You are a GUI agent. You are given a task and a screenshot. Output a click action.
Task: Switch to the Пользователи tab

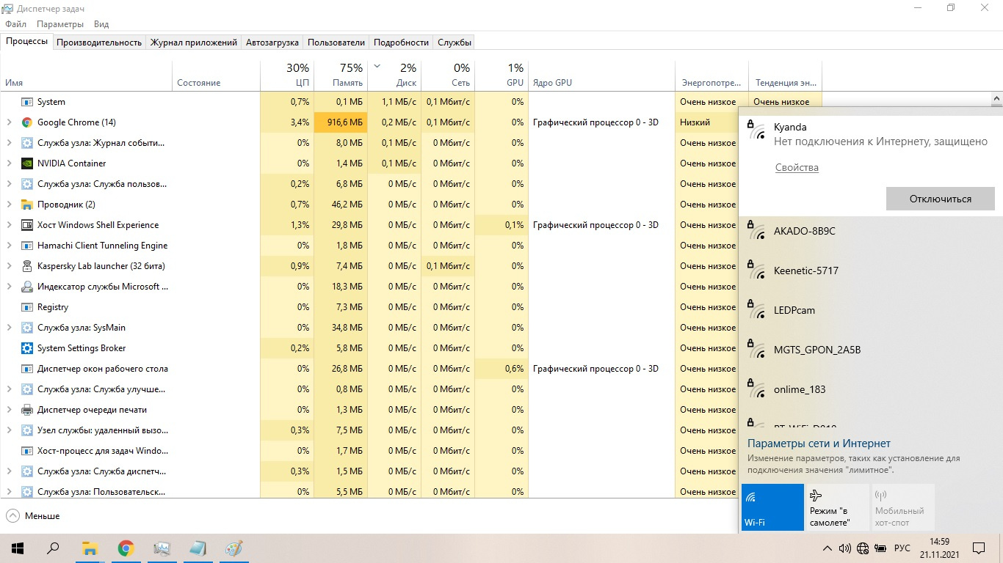coord(336,43)
